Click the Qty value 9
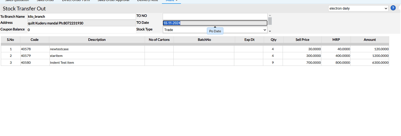Image resolution: width=401 pixels, height=136 pixels. click(273, 63)
